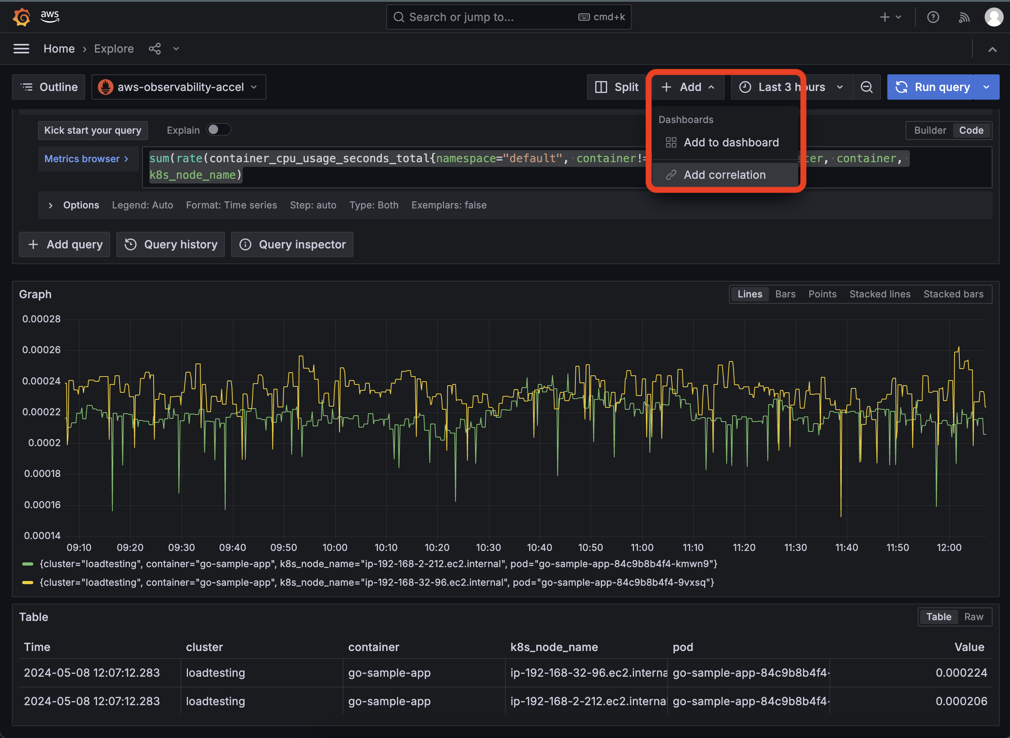Image resolution: width=1010 pixels, height=738 pixels.
Task: Open the navigation hamburger menu
Action: pos(21,48)
